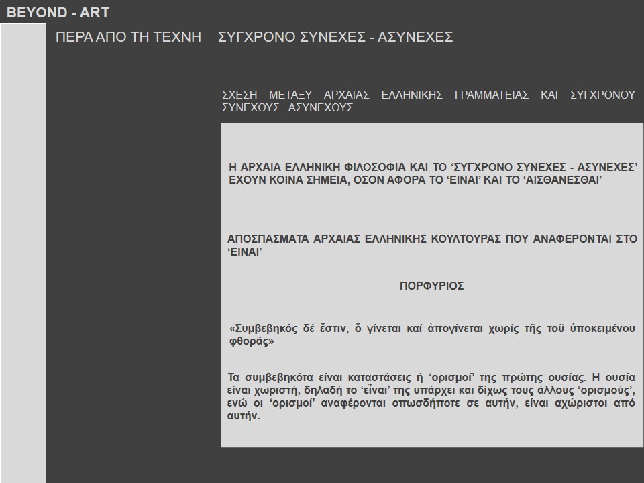The width and height of the screenshot is (644, 483).
Task: Select the centered ΠΟΡΦΥΡΙΟΣ heading
Action: (x=431, y=286)
